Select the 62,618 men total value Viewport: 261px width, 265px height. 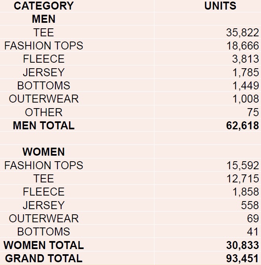click(242, 125)
